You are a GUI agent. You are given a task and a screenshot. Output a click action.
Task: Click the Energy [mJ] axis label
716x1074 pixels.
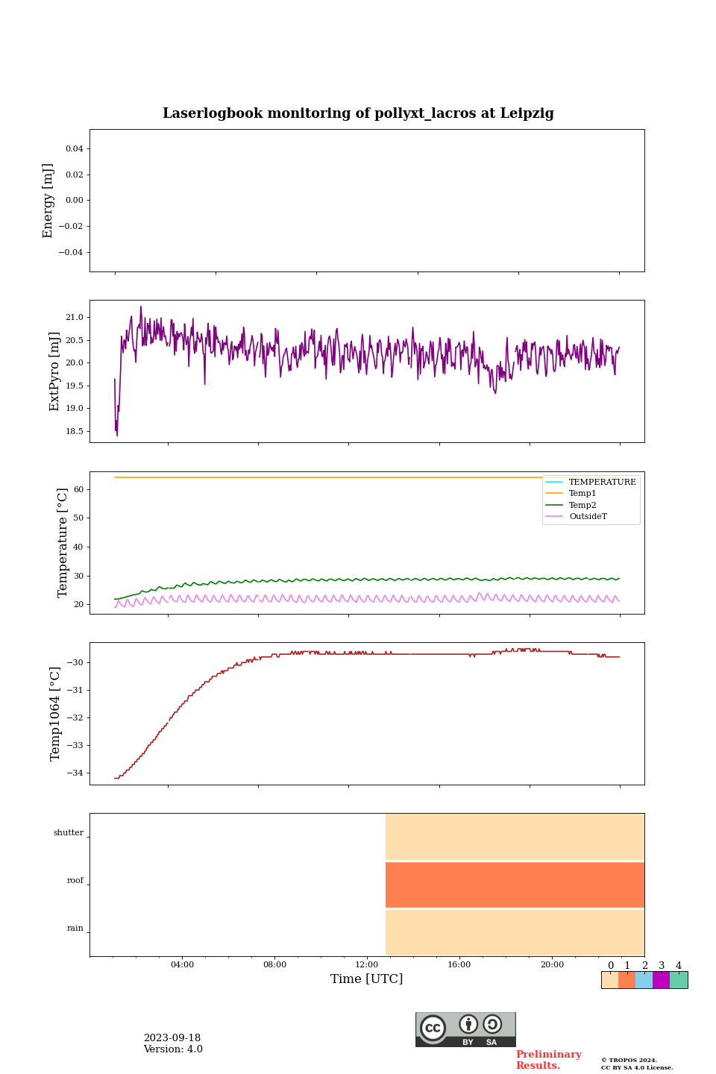point(48,201)
